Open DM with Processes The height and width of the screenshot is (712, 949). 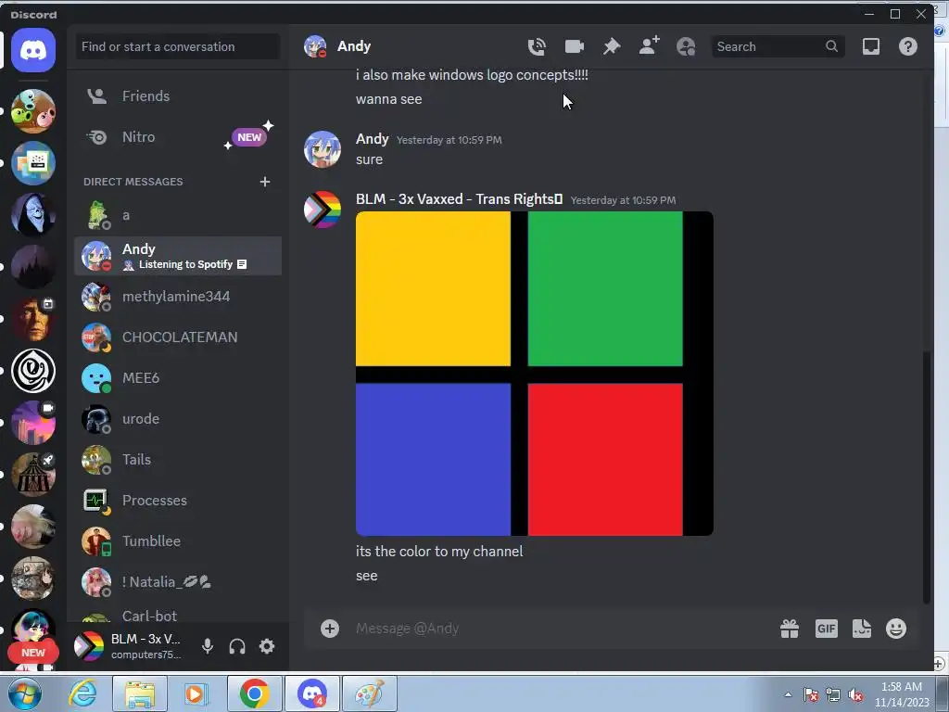tap(178, 501)
